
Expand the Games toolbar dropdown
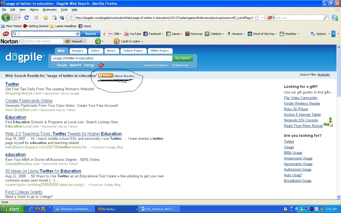tap(182, 34)
